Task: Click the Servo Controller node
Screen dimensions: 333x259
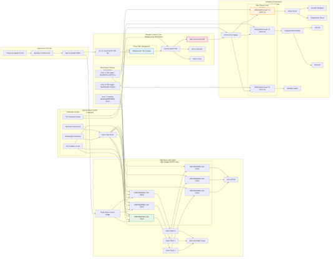Action: pyautogui.click(x=197, y=49)
